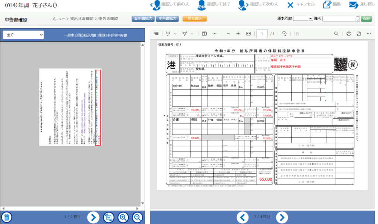
Task: Zoom in on the certificate image
Action: (123, 217)
